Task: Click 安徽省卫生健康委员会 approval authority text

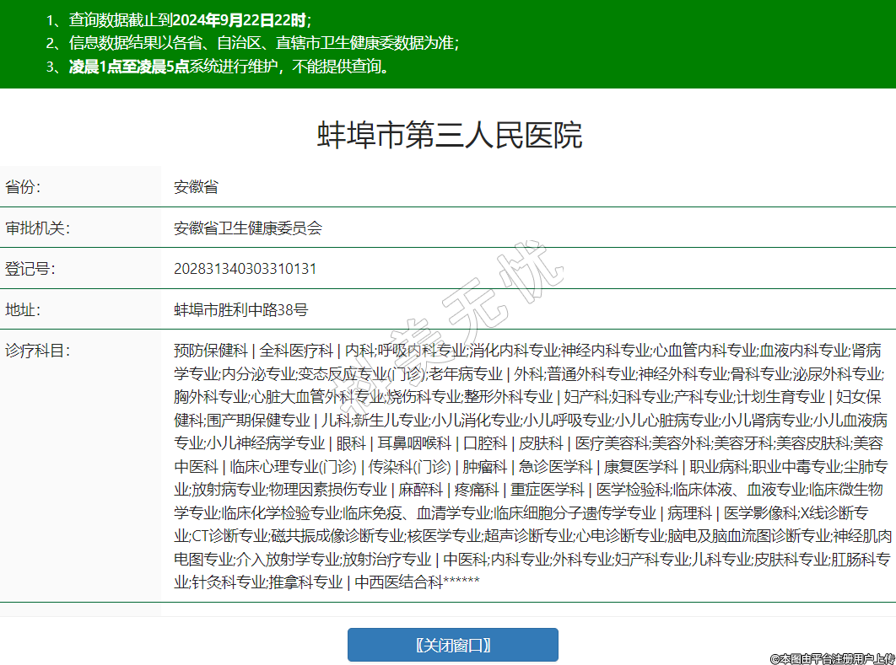Action: click(x=247, y=228)
